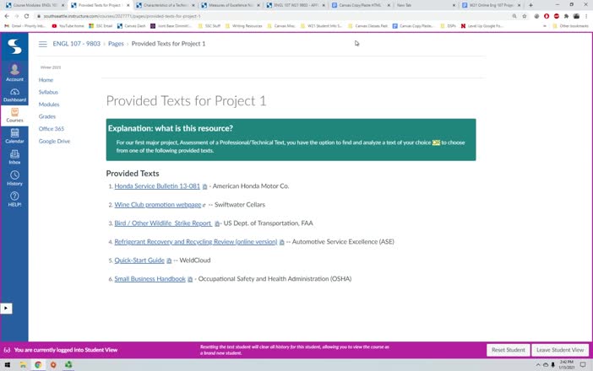Expand the global navigation arrow at bottom left
This screenshot has width=593, height=371.
(6, 309)
